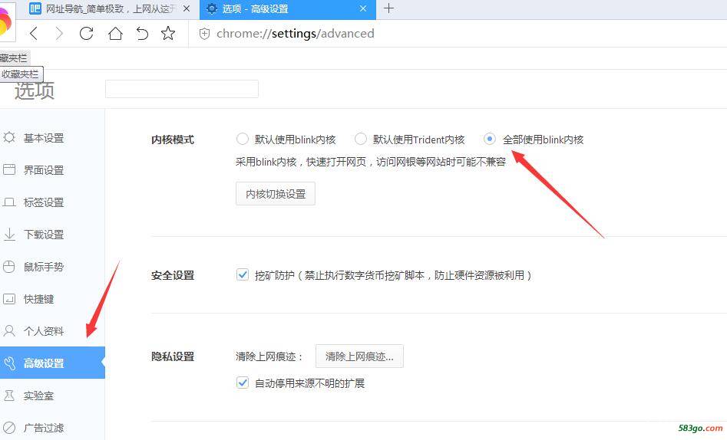
Task: Click the 清除上网痕迹... button
Action: pyautogui.click(x=359, y=356)
